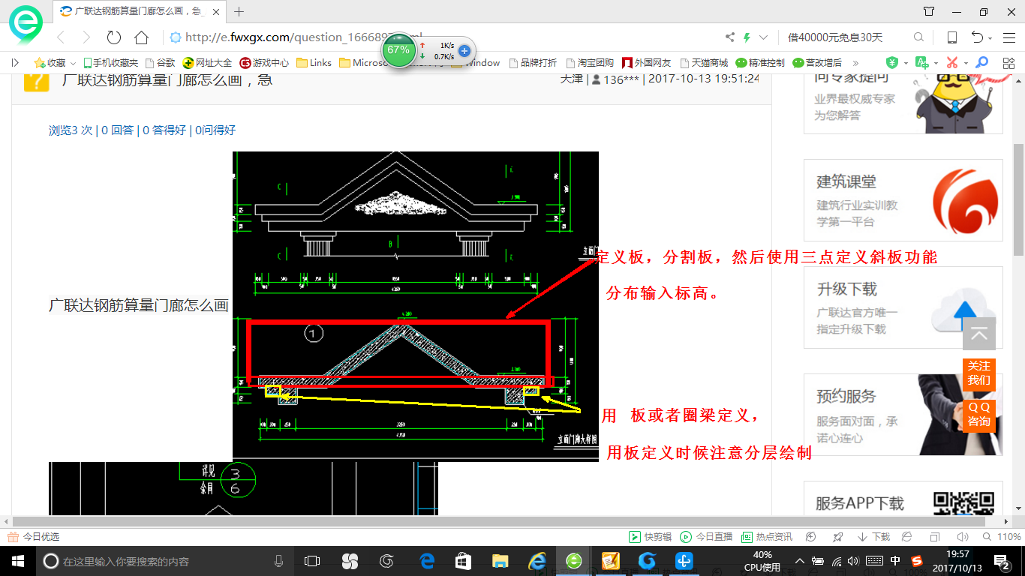Click the green lightning speed mode icon
1025x576 pixels.
tap(747, 37)
